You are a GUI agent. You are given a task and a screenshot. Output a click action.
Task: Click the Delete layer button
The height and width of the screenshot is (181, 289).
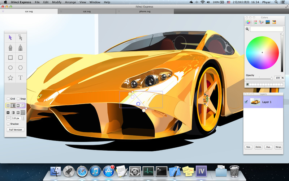258,147
